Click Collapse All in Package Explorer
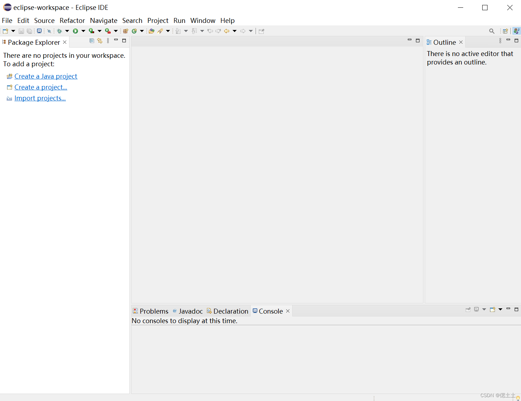The width and height of the screenshot is (521, 401). pyautogui.click(x=92, y=41)
